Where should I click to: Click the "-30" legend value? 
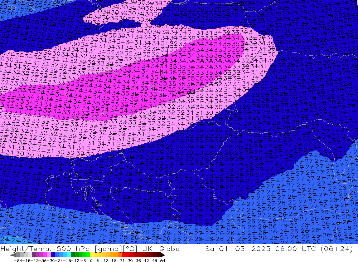[50, 261]
